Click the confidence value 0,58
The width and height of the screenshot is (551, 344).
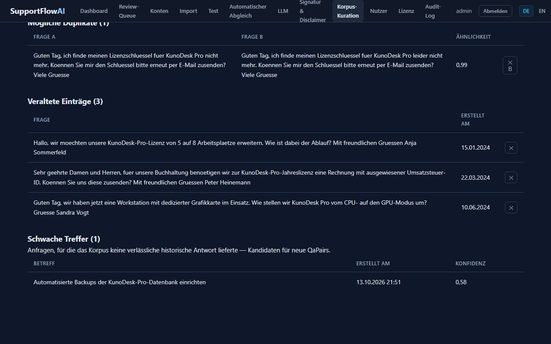(x=461, y=283)
